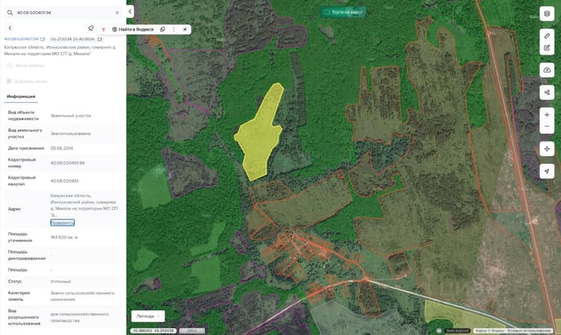The image size is (561, 335).
Task: Select the ruler measurement tool
Action: (x=547, y=36)
